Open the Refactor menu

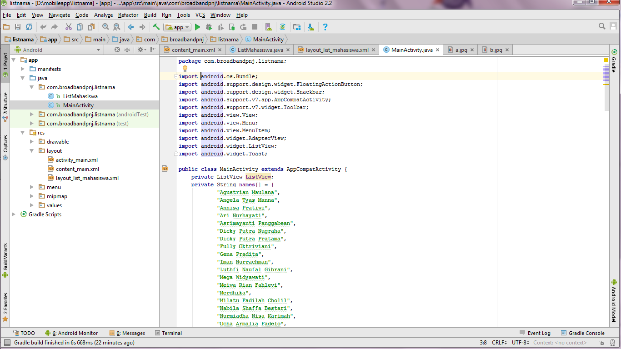point(128,15)
